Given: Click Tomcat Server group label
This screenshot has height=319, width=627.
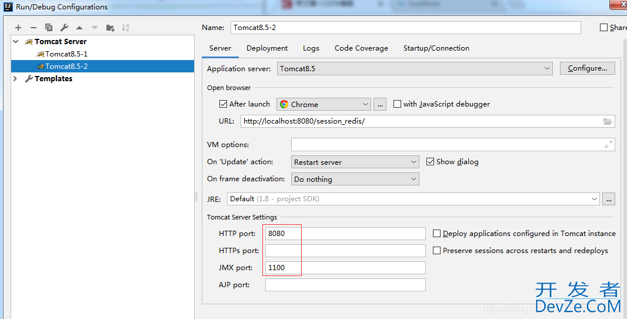Looking at the screenshot, I should 61,41.
